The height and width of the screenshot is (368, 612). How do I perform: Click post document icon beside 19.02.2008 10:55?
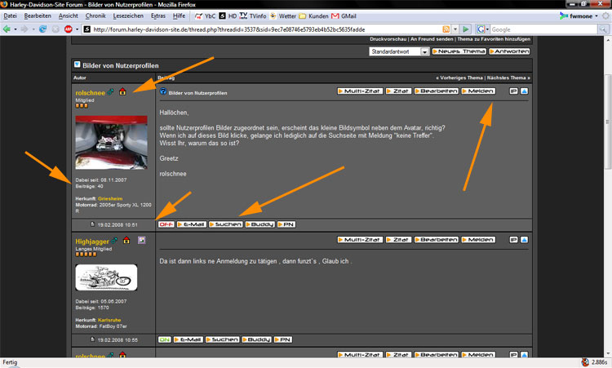tap(92, 339)
